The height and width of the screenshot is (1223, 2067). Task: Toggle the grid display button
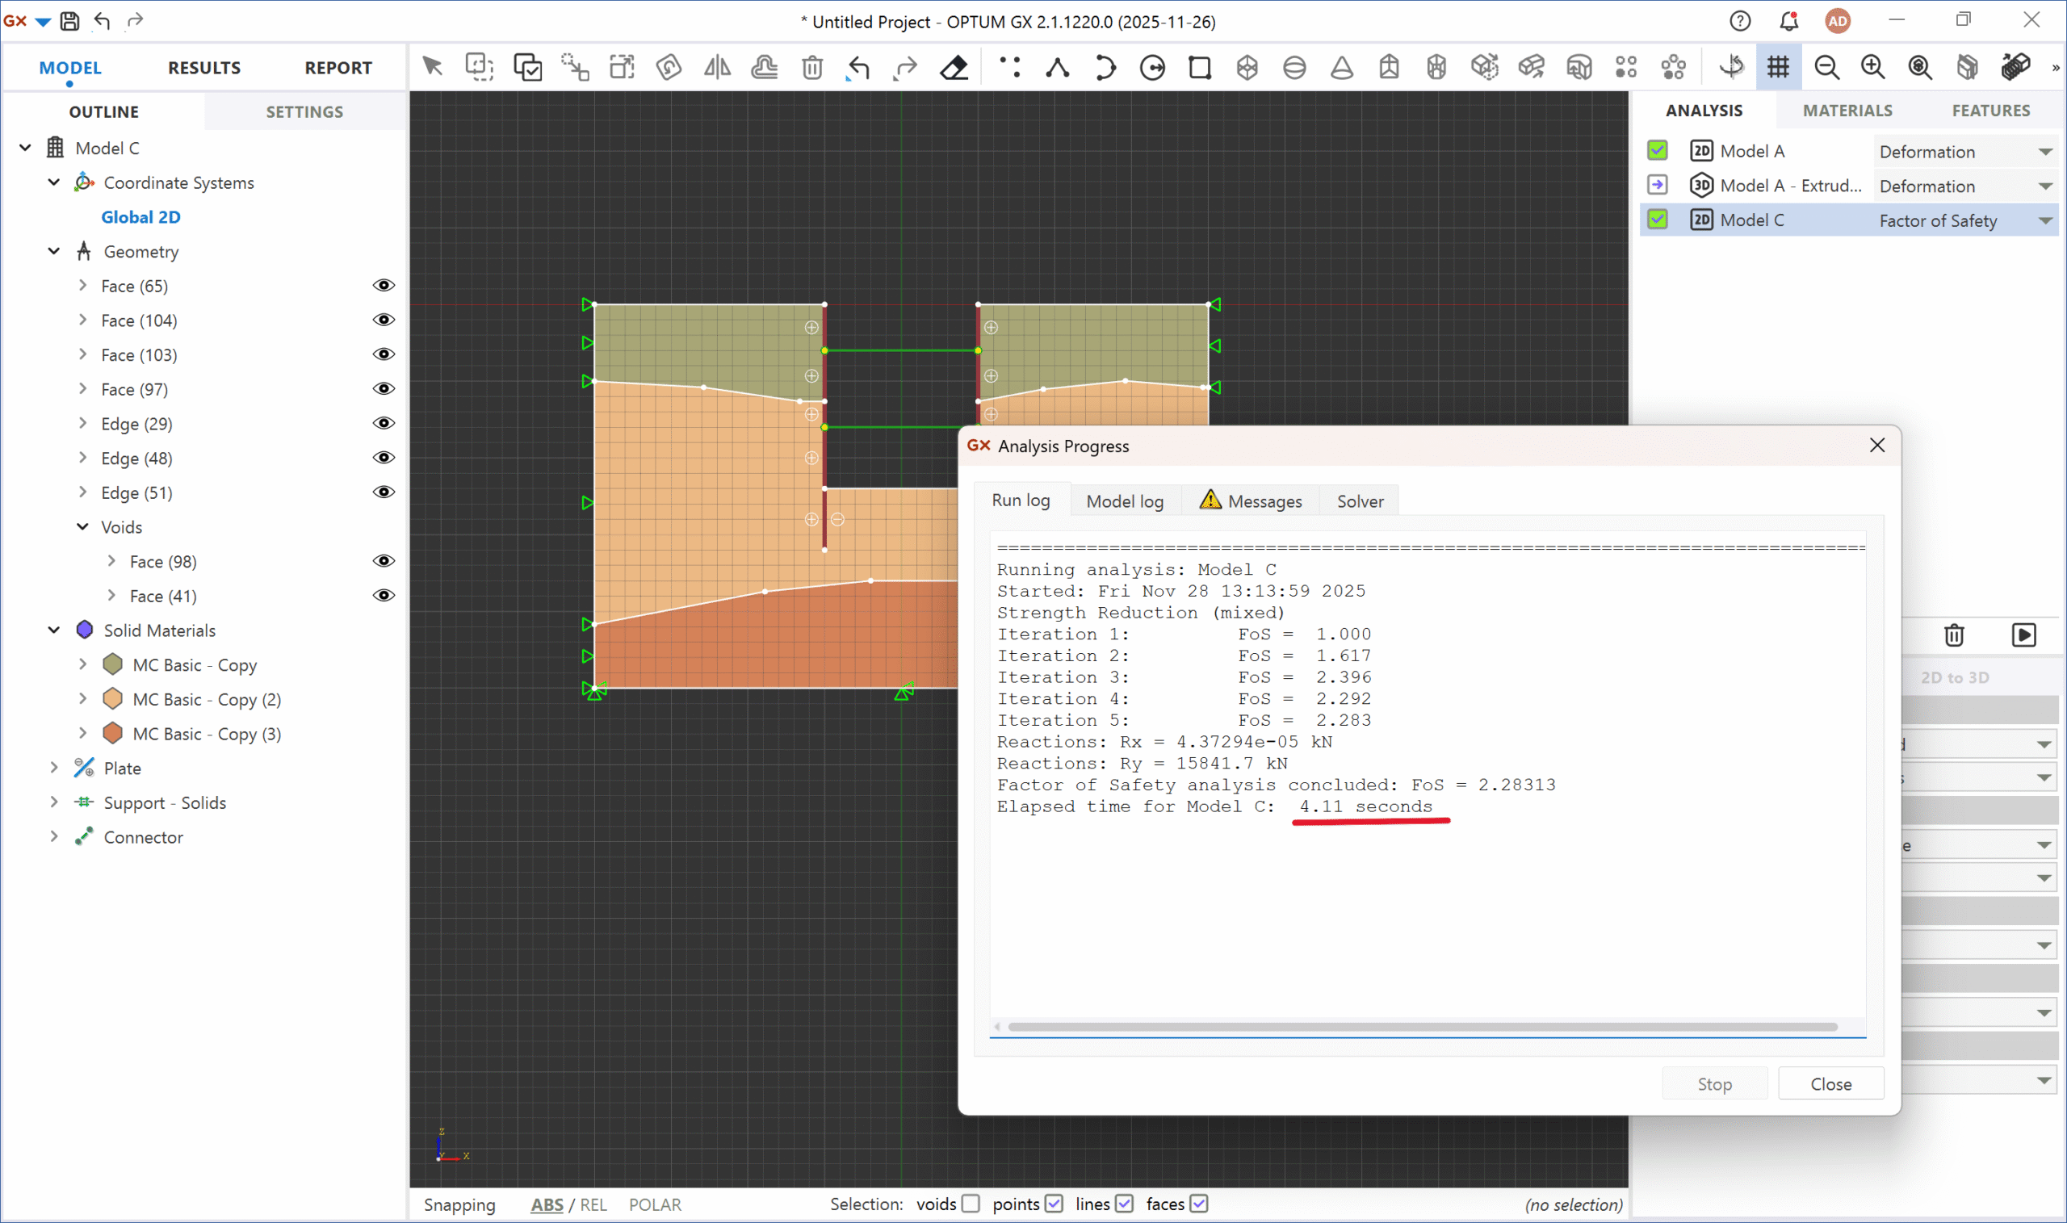[1779, 67]
